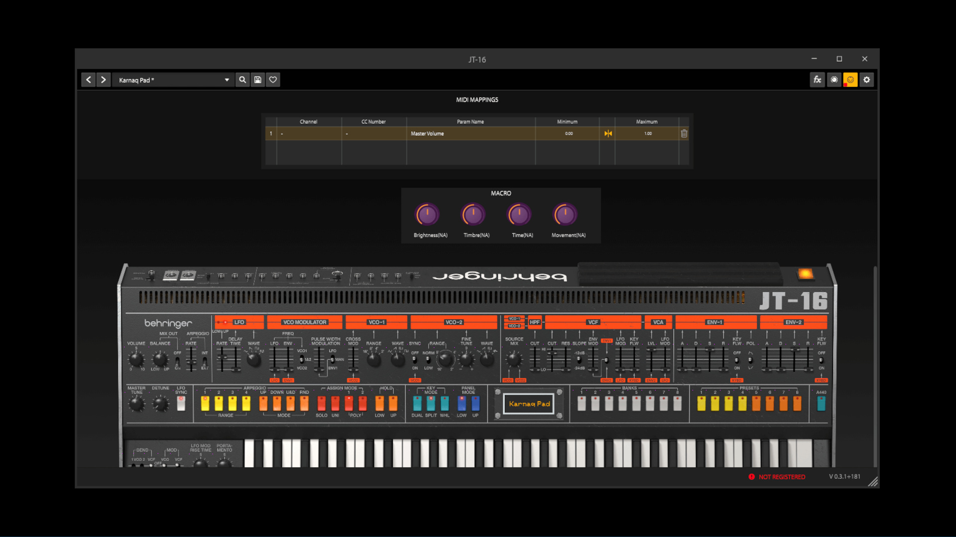Screen dimensions: 956x537
Task: Click the MASTER TUNE knob
Action: [136, 404]
